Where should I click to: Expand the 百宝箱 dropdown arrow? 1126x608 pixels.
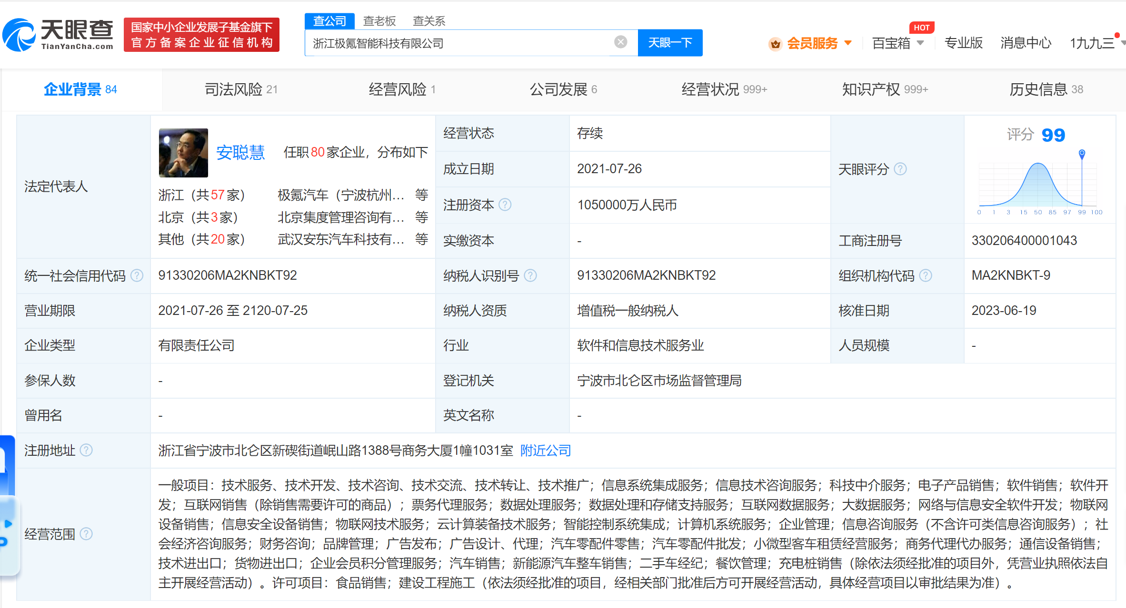click(x=920, y=43)
